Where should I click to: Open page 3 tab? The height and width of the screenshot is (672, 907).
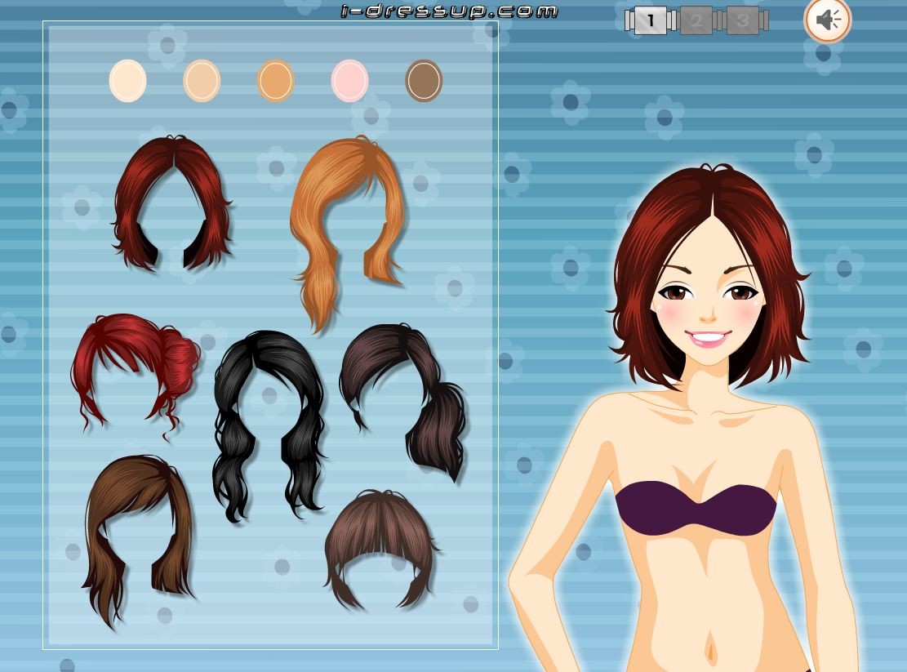point(741,20)
